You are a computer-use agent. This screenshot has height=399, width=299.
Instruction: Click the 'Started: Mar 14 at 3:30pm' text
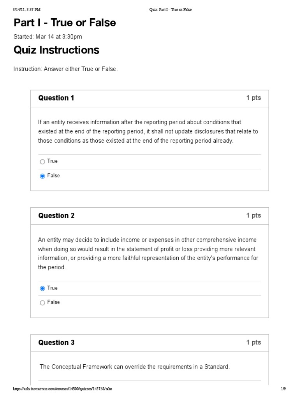point(47,37)
